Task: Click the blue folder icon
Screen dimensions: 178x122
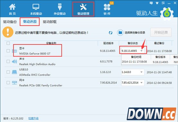Action: pos(120,33)
